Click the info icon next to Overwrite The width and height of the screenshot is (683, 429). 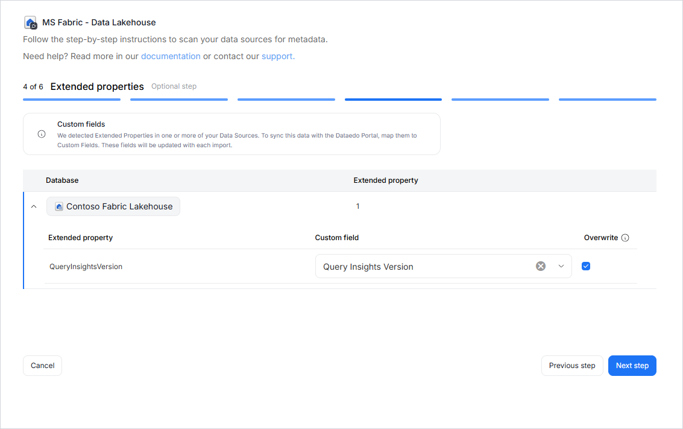tap(625, 238)
